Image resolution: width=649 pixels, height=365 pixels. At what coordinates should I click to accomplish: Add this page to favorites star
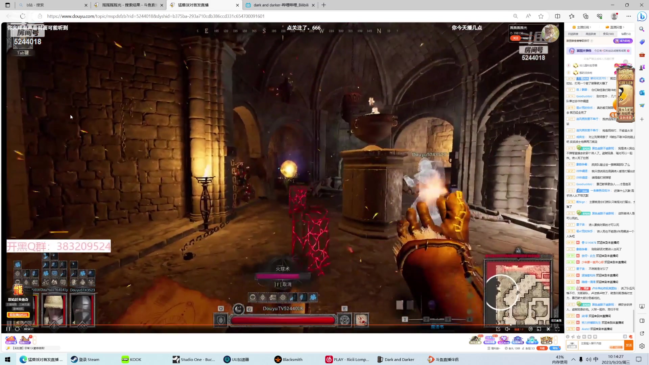click(x=541, y=16)
